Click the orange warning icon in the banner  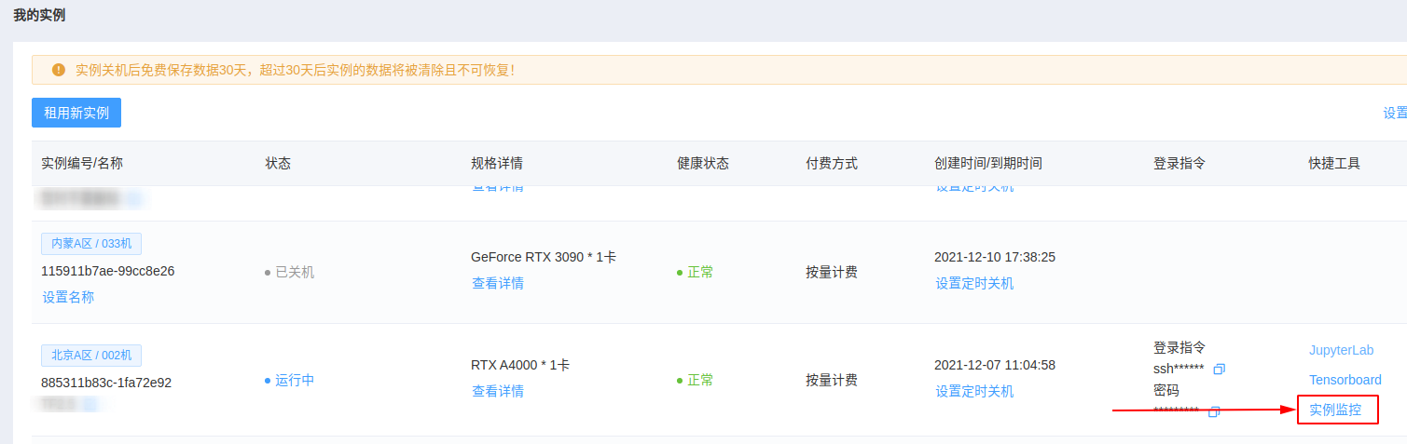click(x=59, y=70)
